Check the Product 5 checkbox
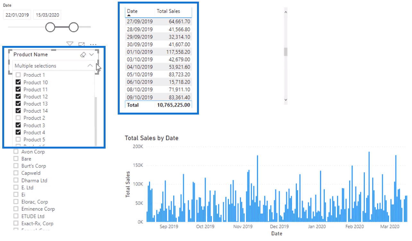This screenshot has height=241, width=412. click(x=18, y=139)
